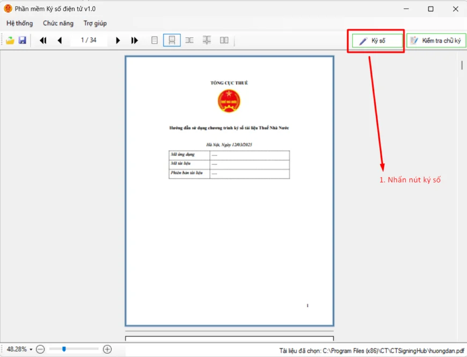This screenshot has width=467, height=357.
Task: Click the Kiểm tra chữ ký button
Action: coord(436,41)
